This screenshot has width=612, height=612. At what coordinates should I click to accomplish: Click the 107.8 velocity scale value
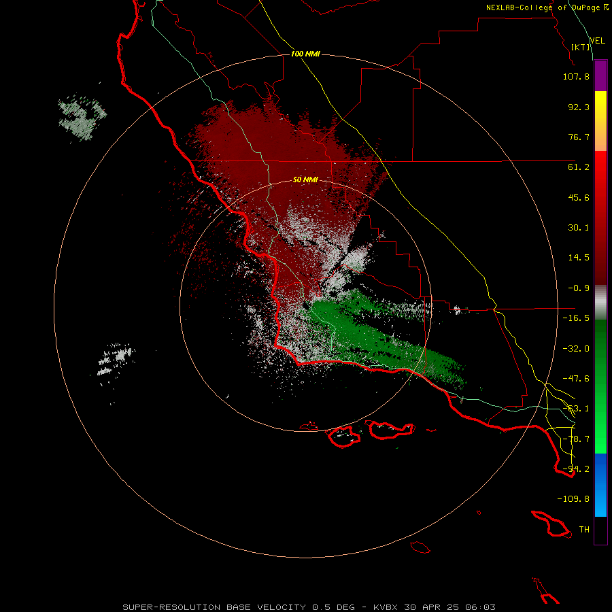pyautogui.click(x=576, y=76)
